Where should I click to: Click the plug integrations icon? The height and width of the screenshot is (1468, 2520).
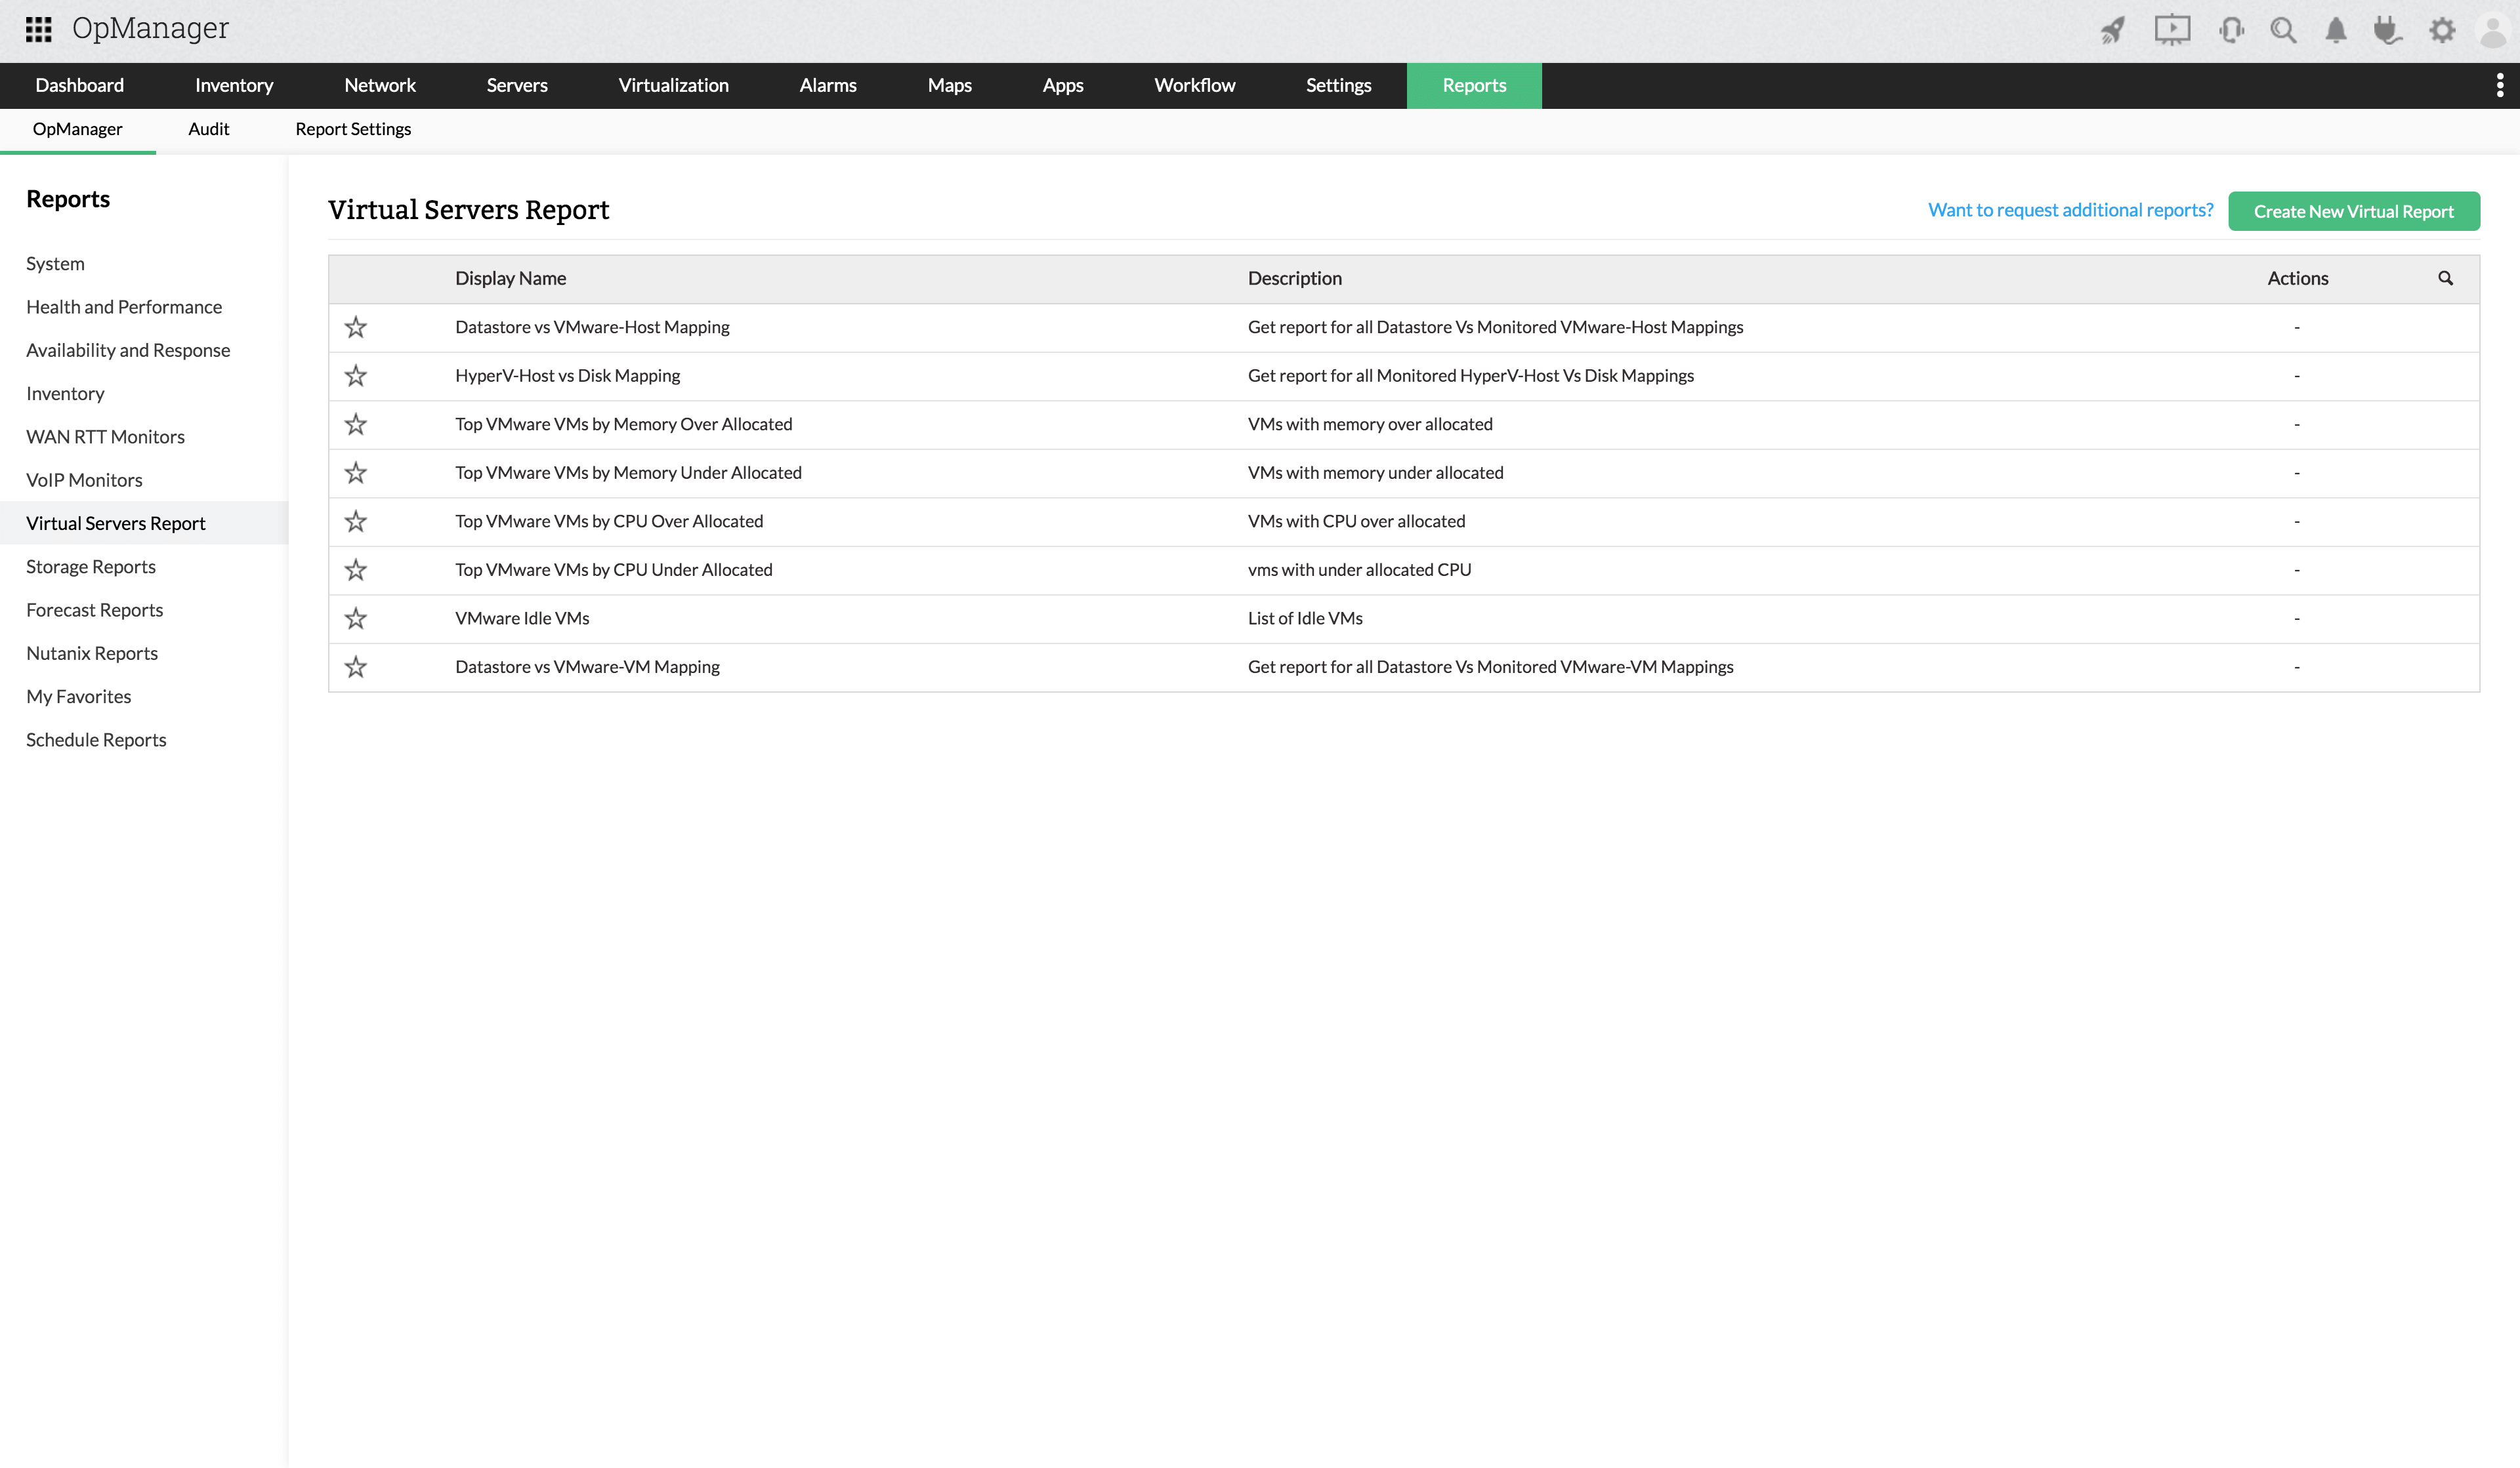2388,30
